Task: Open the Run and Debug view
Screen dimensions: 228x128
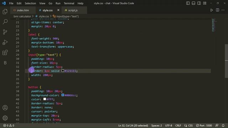Action: [x=5, y=42]
